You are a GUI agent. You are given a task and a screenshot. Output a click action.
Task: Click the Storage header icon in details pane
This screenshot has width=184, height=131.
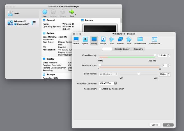44,74
